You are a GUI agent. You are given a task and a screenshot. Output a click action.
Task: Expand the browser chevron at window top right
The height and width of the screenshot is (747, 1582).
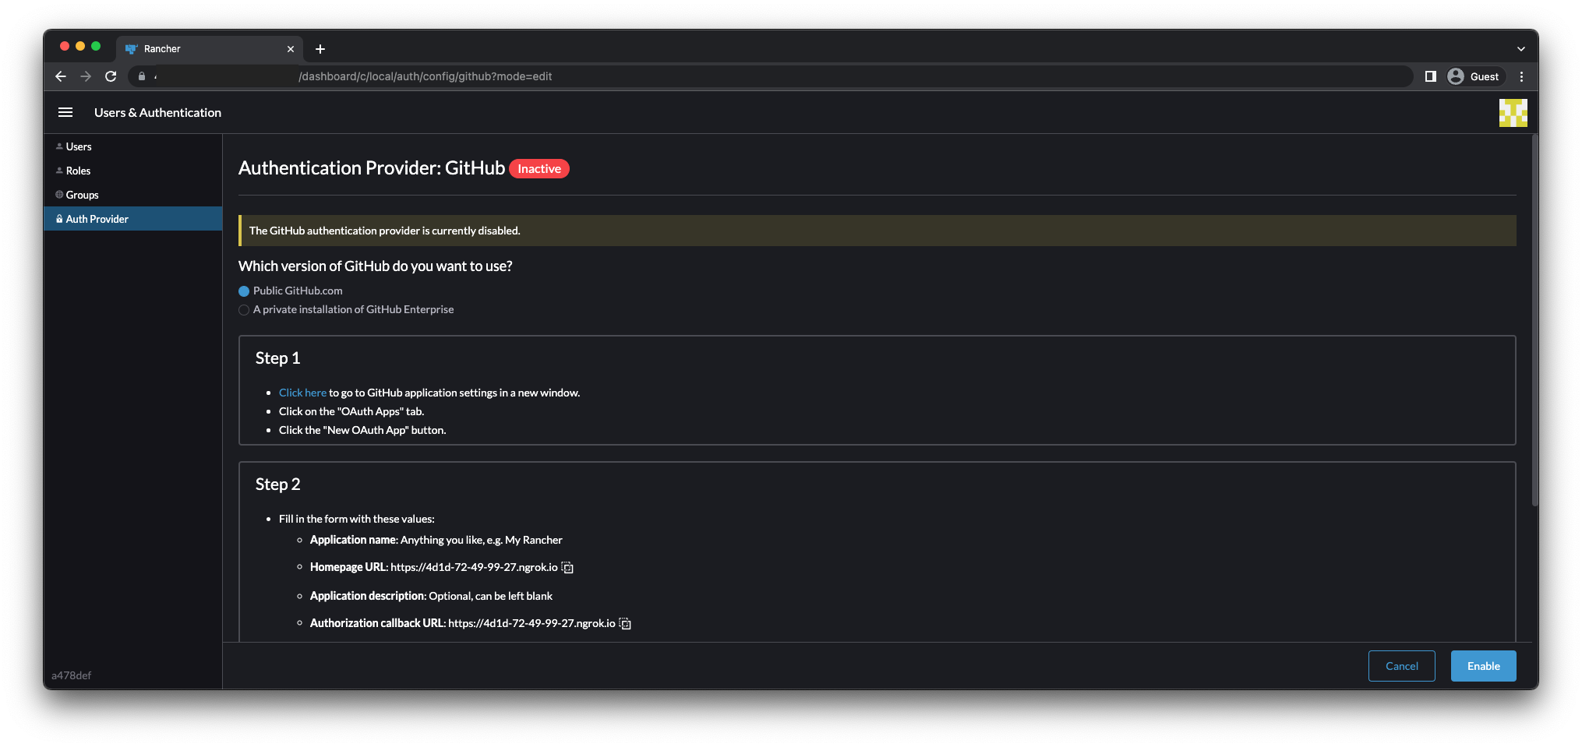tap(1520, 48)
